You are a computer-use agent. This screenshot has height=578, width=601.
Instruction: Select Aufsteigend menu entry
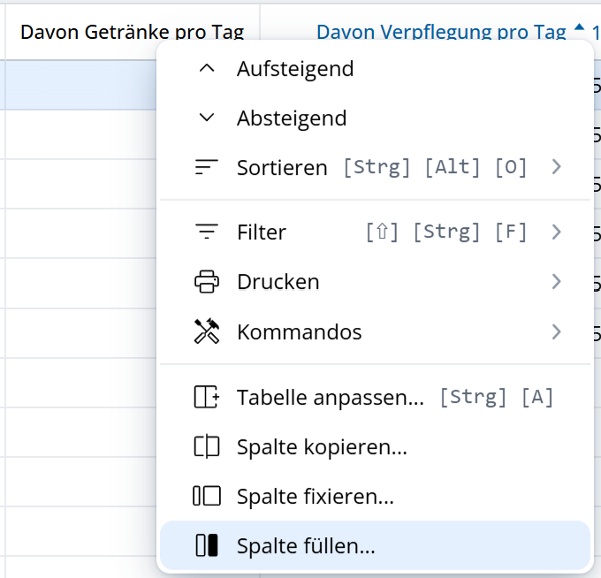click(x=295, y=68)
